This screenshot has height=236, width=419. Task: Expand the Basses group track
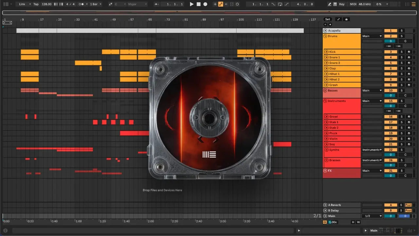pyautogui.click(x=325, y=90)
